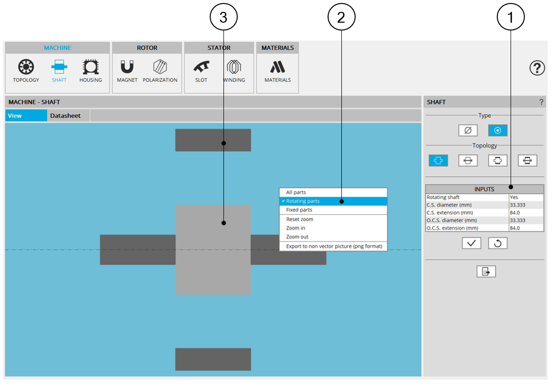The image size is (553, 386).
Task: Click the export button below the inputs
Action: 485,272
